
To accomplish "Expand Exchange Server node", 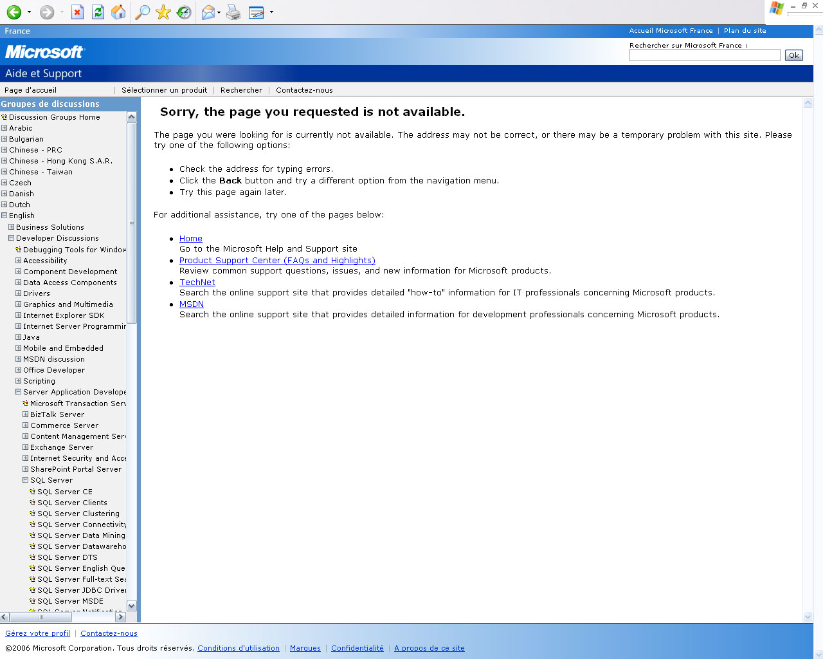I will tap(25, 447).
